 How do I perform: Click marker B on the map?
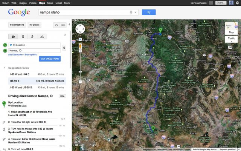point(153,129)
